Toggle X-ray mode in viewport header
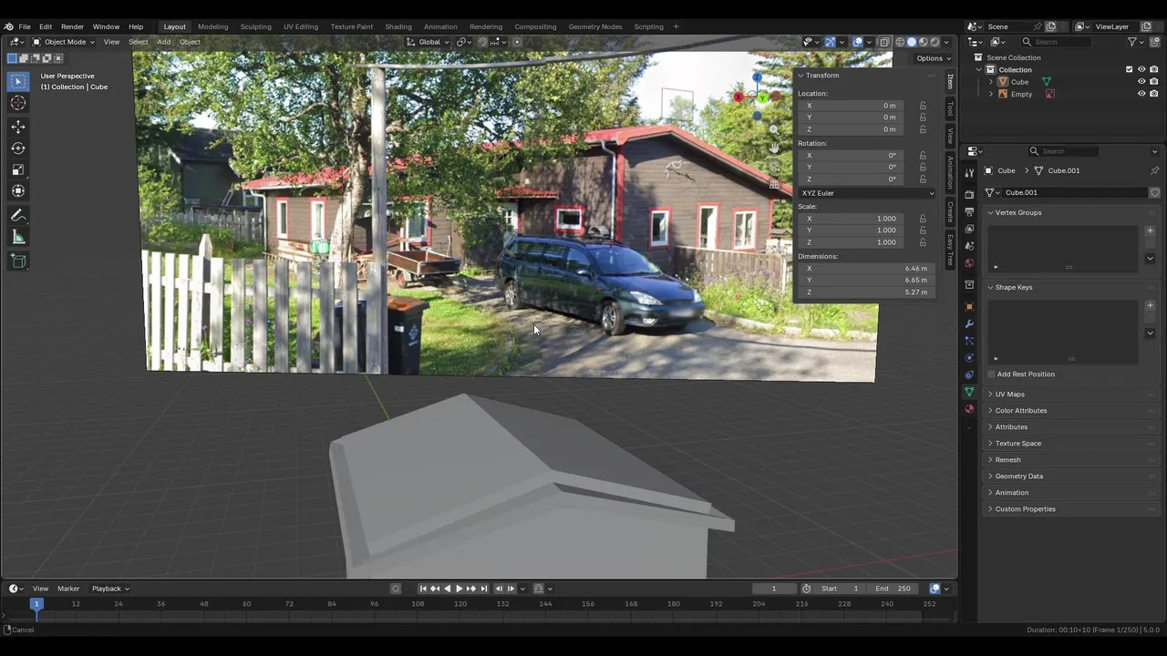Image resolution: width=1167 pixels, height=656 pixels. coord(884,42)
